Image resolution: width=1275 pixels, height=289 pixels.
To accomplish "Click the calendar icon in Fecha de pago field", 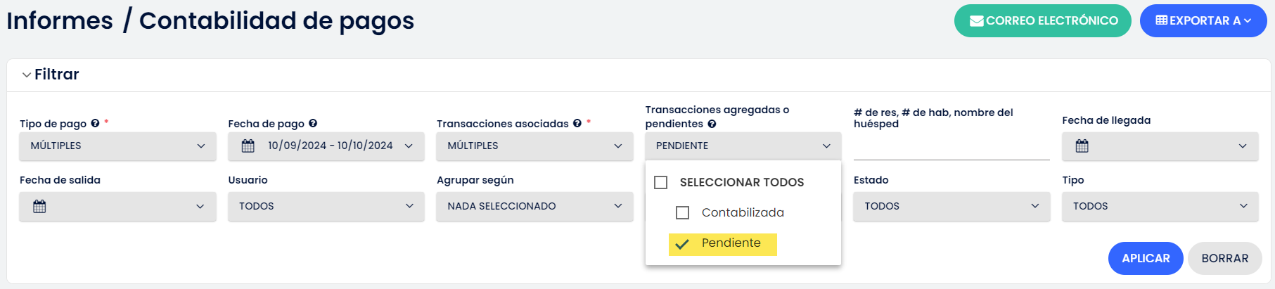I will tap(248, 146).
